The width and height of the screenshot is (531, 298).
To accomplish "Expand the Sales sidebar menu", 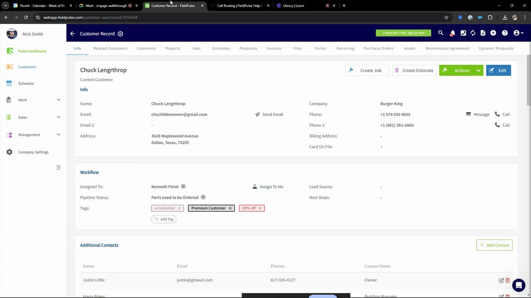I will [58, 117].
